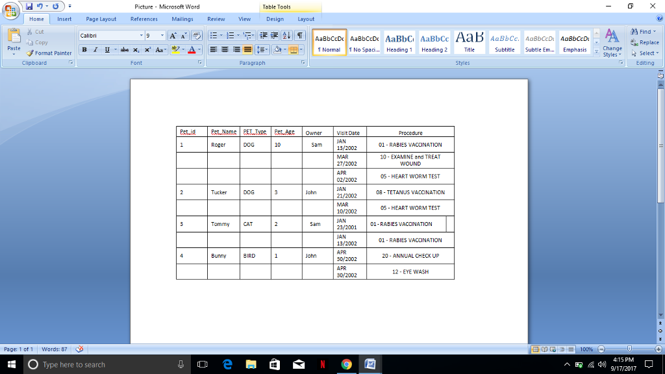The image size is (665, 374).
Task: Click the Sort icon in the Paragraph group
Action: (286, 36)
